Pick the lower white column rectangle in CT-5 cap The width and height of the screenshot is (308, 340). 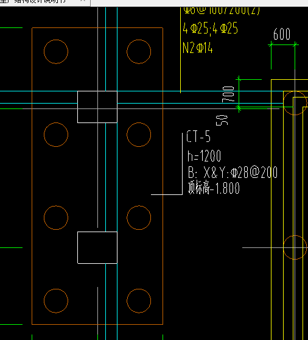click(97, 247)
